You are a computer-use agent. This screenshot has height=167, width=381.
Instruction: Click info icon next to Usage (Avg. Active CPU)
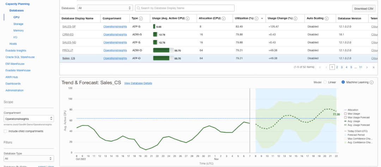(x=188, y=18)
